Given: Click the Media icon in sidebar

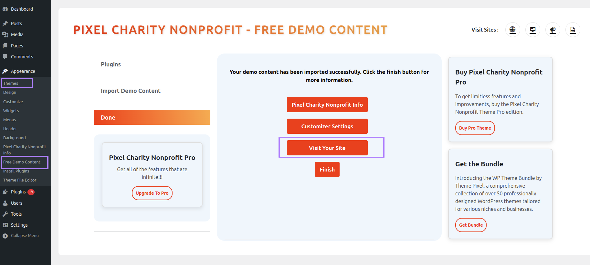Looking at the screenshot, I should 5,34.
